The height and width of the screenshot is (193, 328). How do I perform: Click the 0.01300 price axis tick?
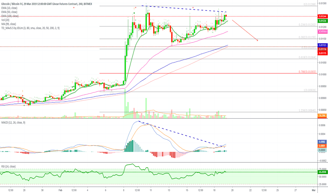click(323, 3)
